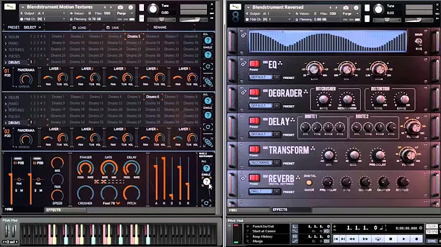
Task: Click the link icon on the sequencer rack unit
Action: click(244, 35)
